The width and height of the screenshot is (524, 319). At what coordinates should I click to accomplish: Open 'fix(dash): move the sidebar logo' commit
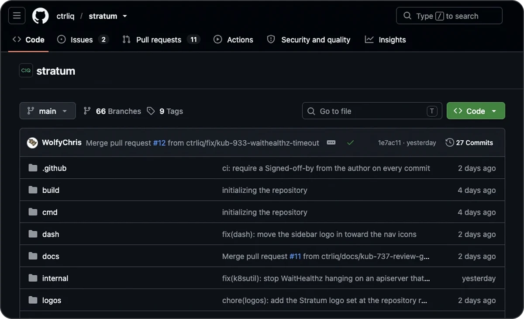pos(319,234)
